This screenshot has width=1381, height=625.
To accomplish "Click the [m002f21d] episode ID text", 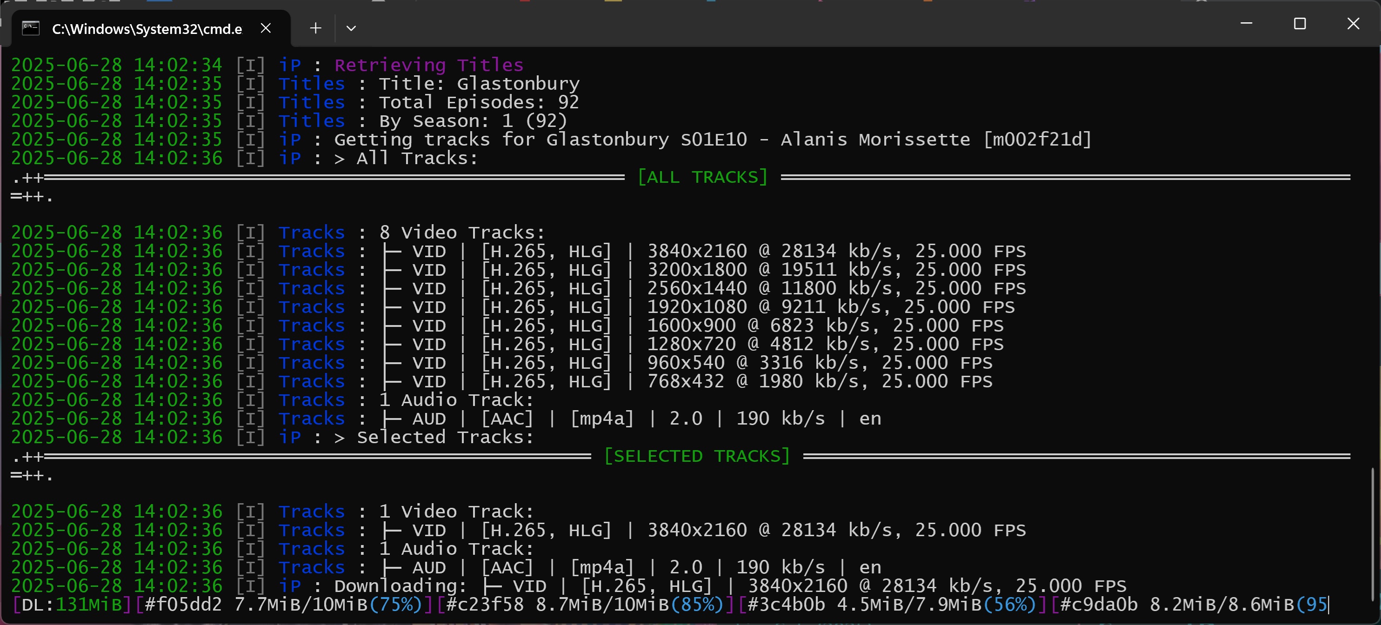I will 1037,140.
